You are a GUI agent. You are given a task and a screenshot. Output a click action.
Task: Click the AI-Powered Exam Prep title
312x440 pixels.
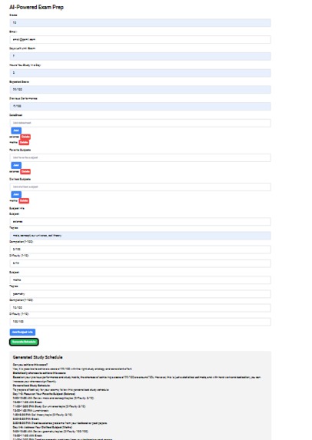(37, 8)
